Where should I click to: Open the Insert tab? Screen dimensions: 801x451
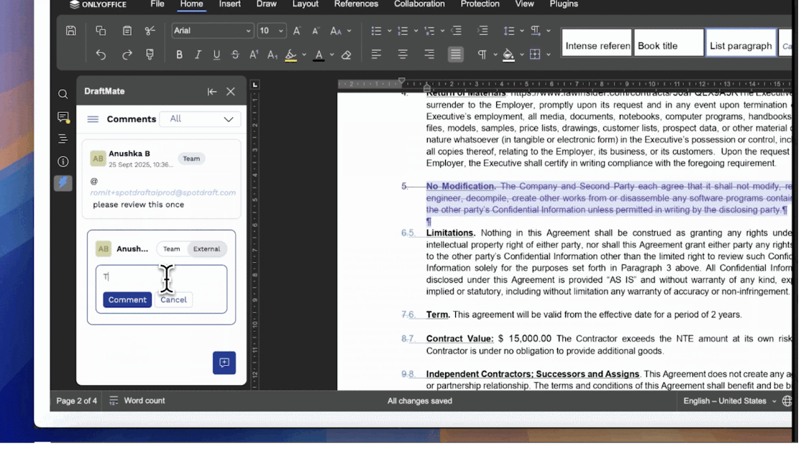[x=229, y=4]
